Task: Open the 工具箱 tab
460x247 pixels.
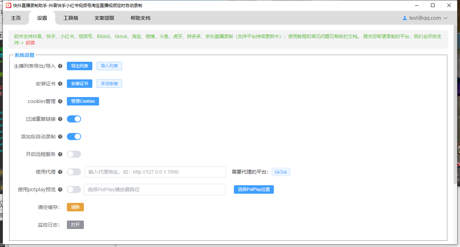Action: click(x=71, y=18)
